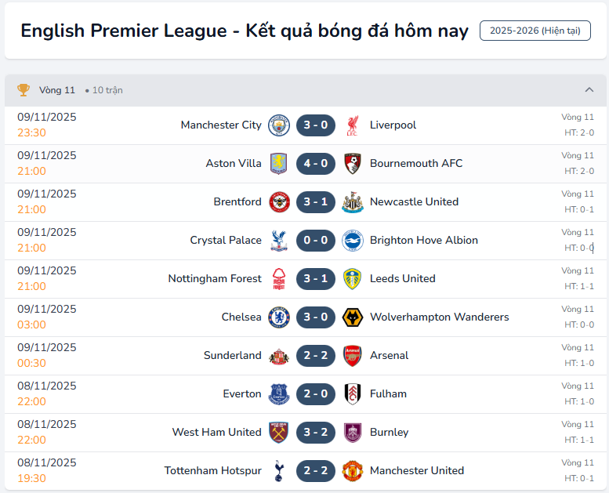
Task: Click the 4 - 0 Aston Villa score badge
Action: click(316, 164)
